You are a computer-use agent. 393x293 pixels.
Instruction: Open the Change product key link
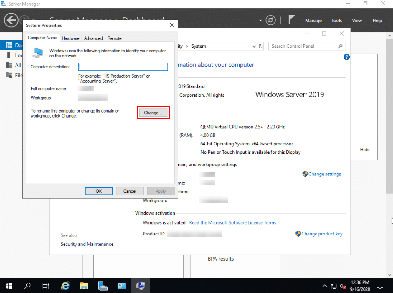322,234
